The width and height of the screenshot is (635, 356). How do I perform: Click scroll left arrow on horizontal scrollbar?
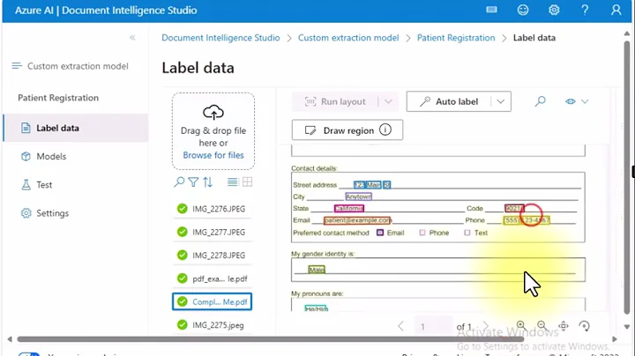click(x=10, y=339)
